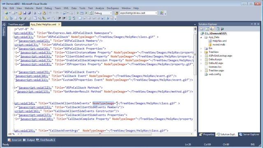The width and height of the screenshot is (263, 148).
Task: Switch to the Solution Explorer bottom tab
Action: [226, 134]
